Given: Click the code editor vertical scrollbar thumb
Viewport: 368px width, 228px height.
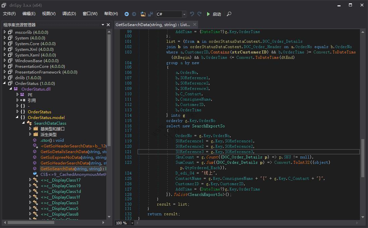Looking at the screenshot, I should pos(363,158).
